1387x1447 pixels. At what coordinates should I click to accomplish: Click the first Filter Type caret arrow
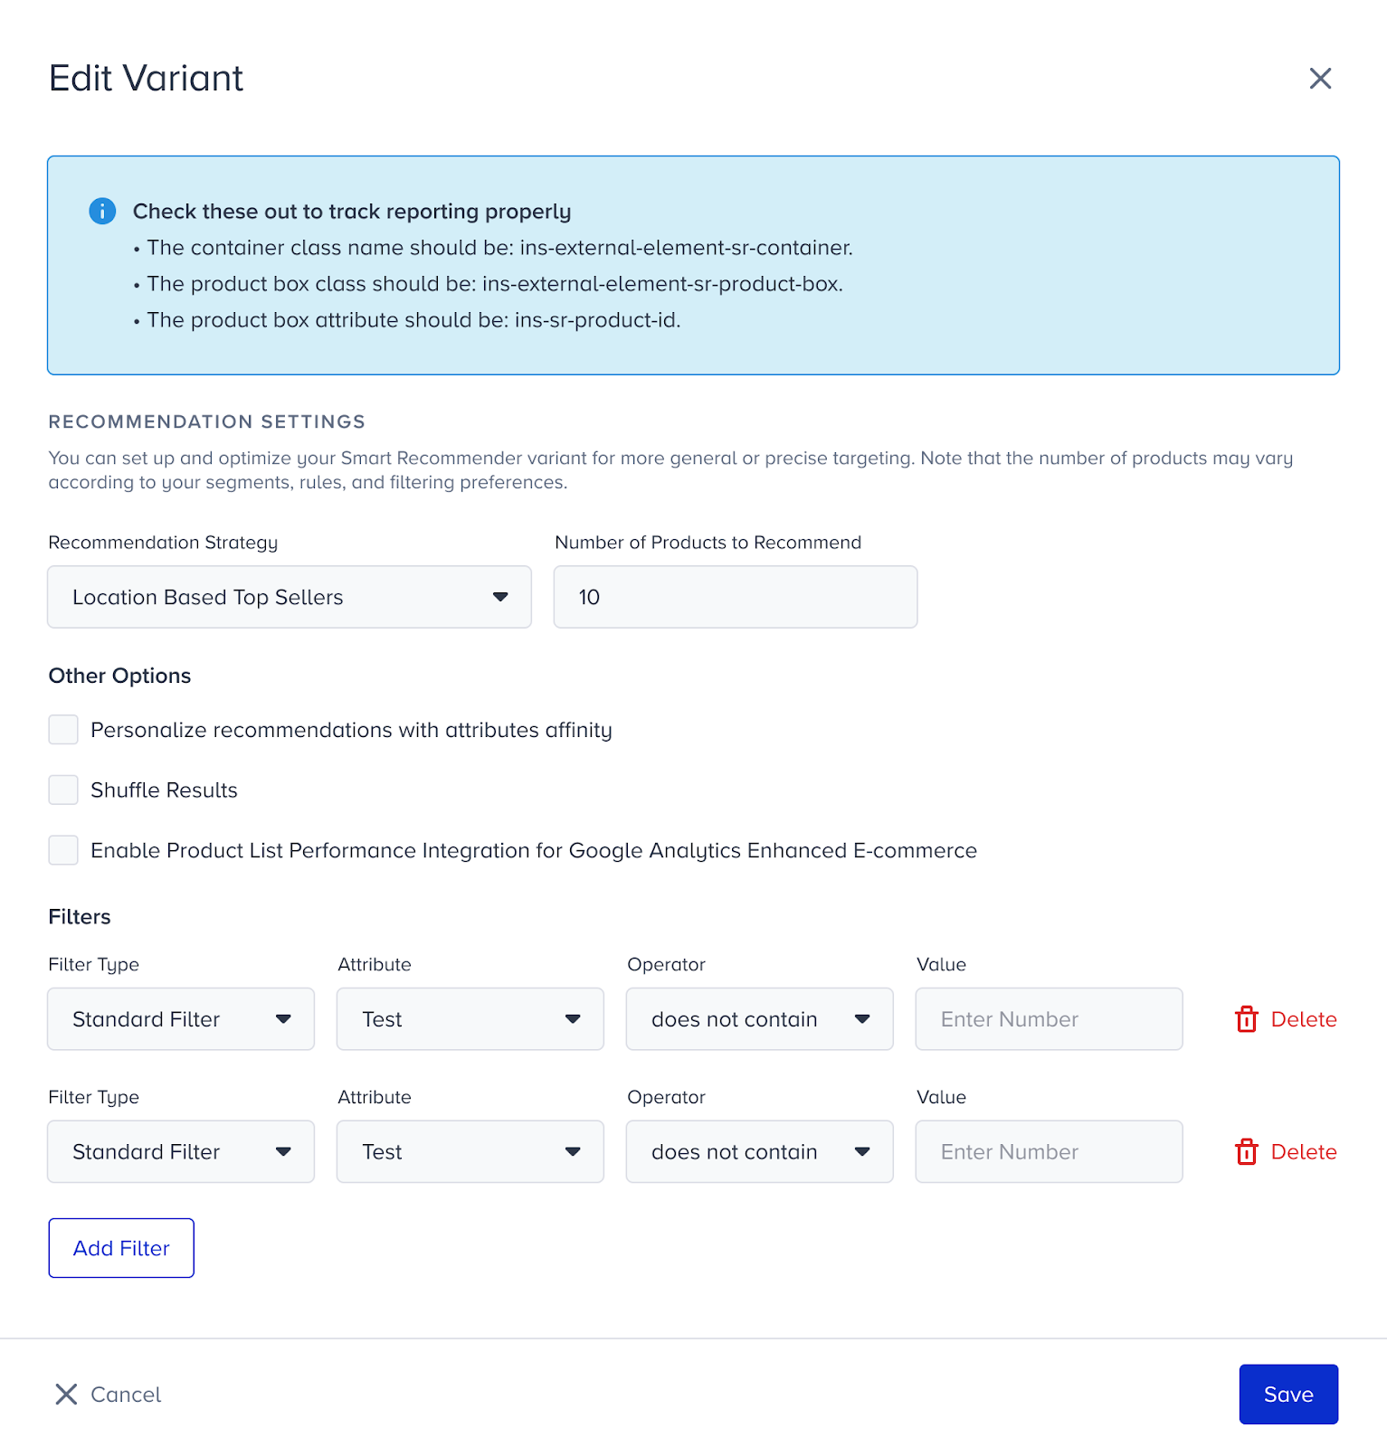coord(283,1019)
